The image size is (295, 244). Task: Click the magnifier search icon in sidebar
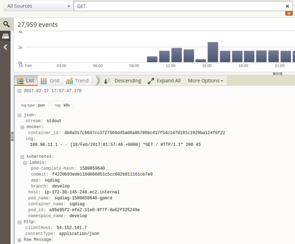[6, 24]
